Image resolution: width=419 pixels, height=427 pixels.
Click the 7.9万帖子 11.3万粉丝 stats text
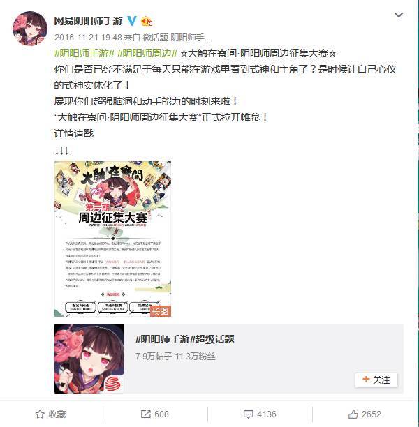click(175, 357)
